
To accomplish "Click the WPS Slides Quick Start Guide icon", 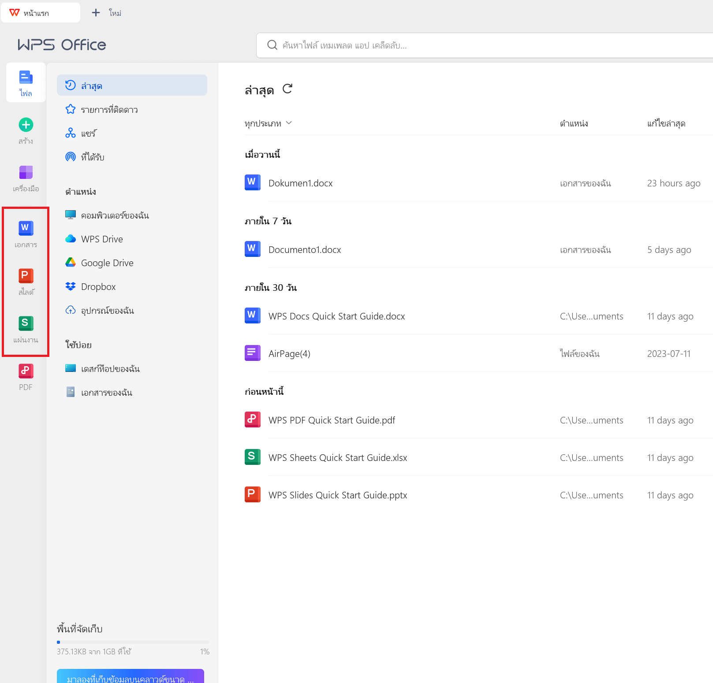I will (x=253, y=494).
